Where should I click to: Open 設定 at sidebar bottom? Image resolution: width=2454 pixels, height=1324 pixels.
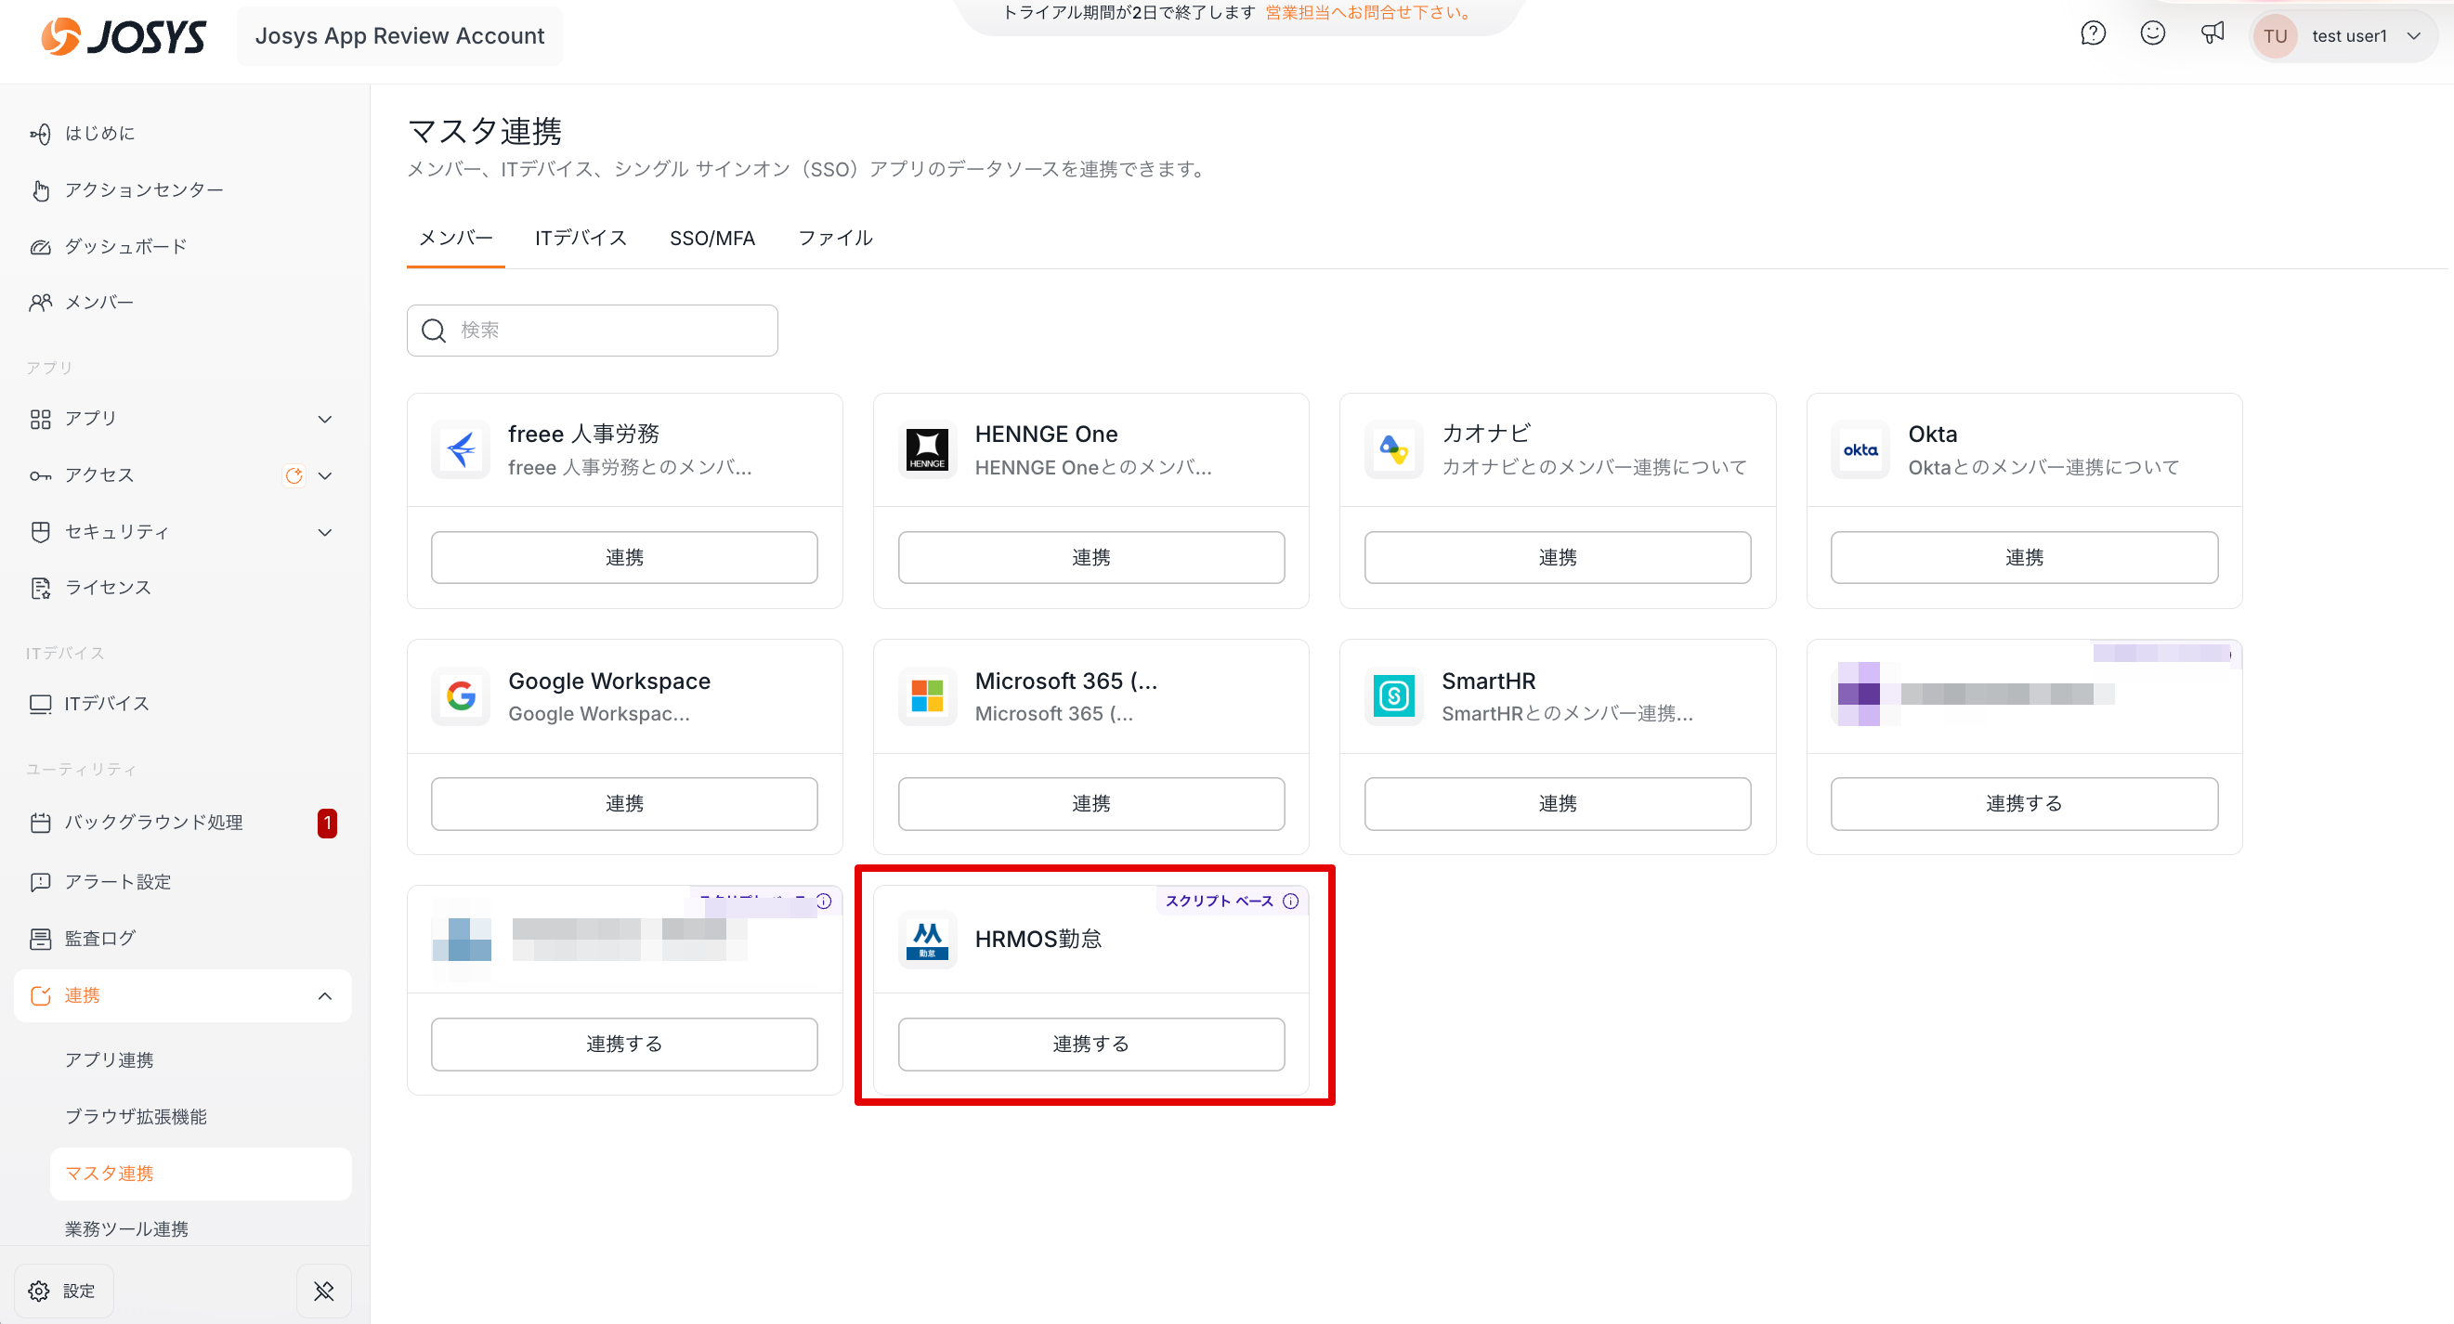point(64,1291)
